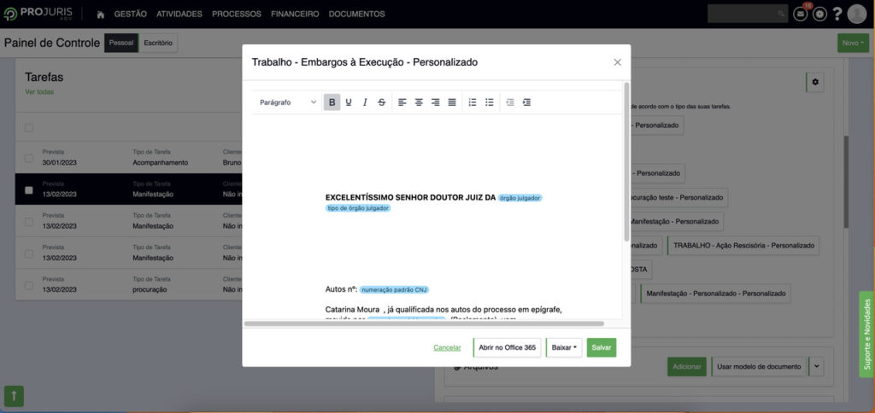Open settings gear in top bar
Screen dimensions: 875x413
point(819,15)
